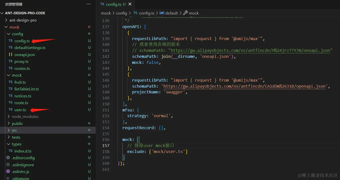Image resolution: width=340 pixels, height=180 pixels.
Task: Click the 资源管理器 explorer panel title
Action: [x=14, y=4]
